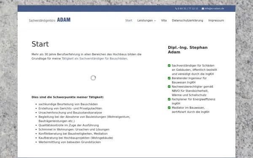Click green check next to Beratender Ingenieur
Viewport: 253px width, 158px height.
point(169,78)
